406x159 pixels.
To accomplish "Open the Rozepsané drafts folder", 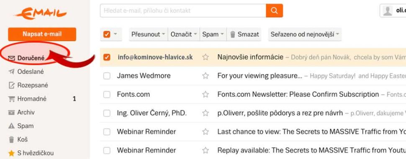I will (28, 85).
